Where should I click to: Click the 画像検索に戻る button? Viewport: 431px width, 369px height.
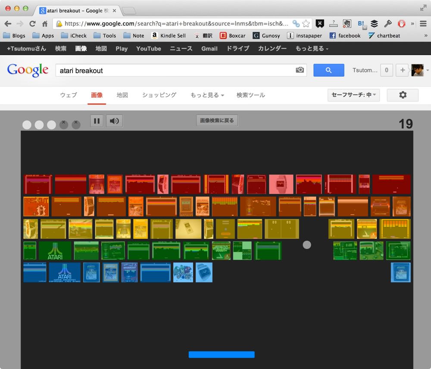[x=217, y=120]
